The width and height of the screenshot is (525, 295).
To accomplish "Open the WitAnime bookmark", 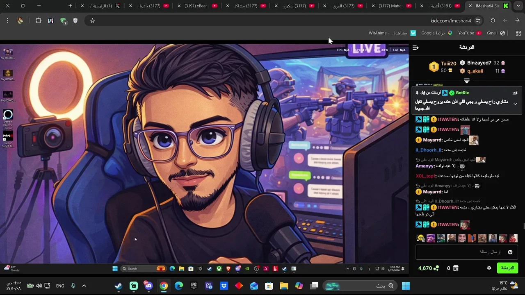I will tap(392, 33).
